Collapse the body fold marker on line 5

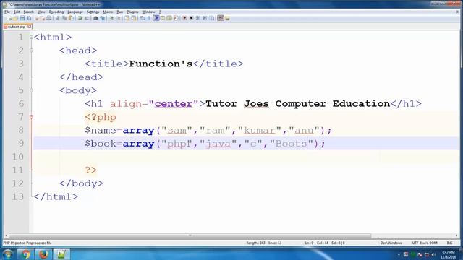[x=31, y=90]
